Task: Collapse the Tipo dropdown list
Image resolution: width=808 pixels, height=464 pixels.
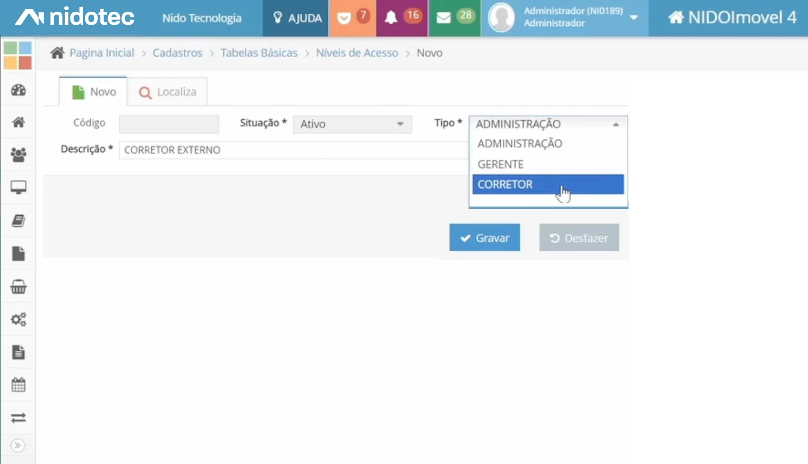Action: tap(548, 124)
